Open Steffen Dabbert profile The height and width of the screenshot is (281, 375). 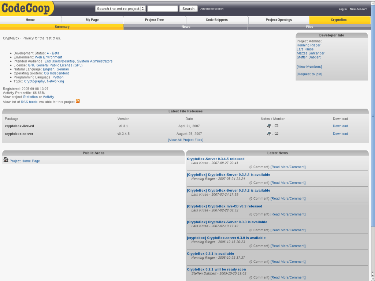tap(309, 57)
